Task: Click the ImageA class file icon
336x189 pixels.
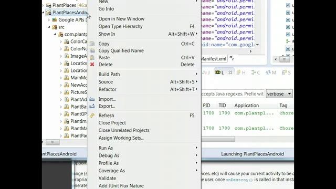Action: (67, 56)
